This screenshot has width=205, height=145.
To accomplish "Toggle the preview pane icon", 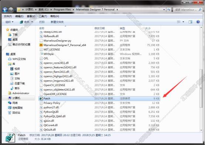I will coord(191,22).
